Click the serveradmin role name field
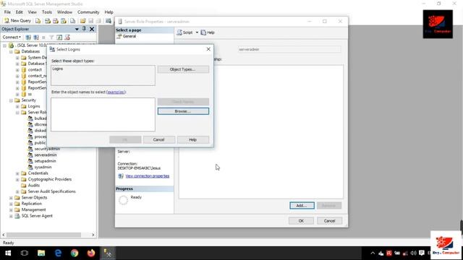The image size is (463, 260). point(289,50)
